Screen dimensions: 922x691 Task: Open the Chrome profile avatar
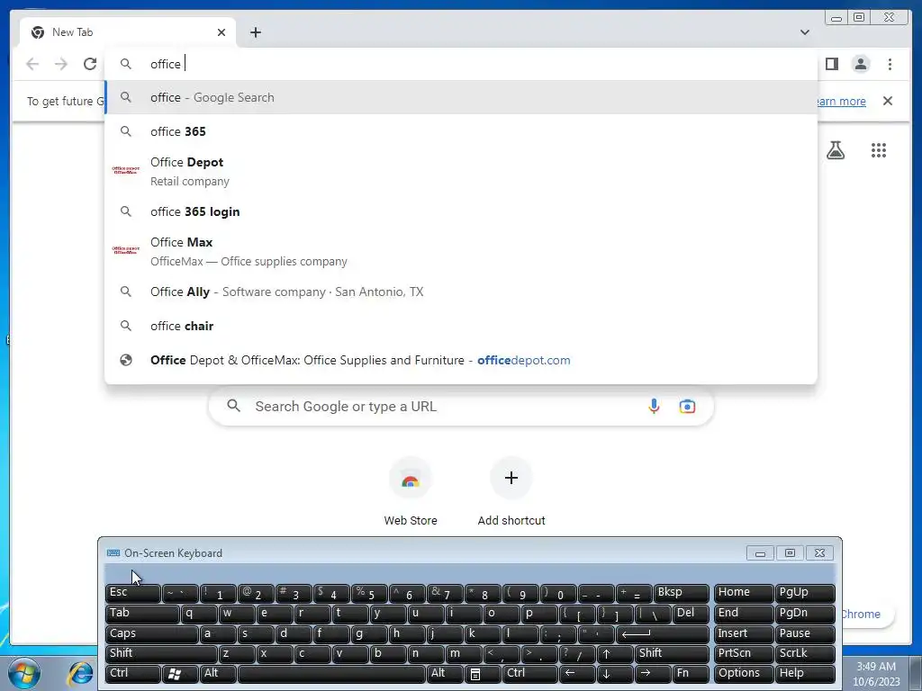(x=861, y=64)
